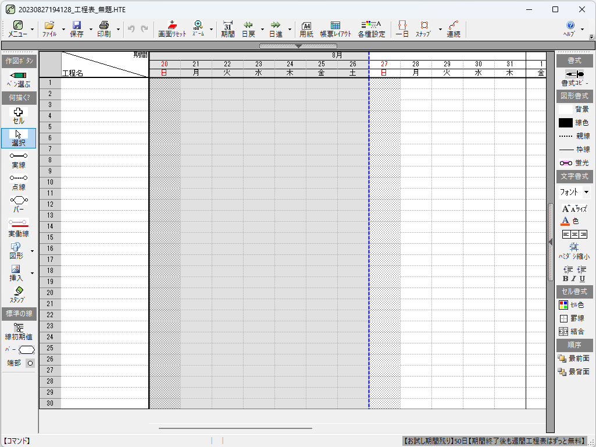The image size is (596, 447).
Task: Collapse the top panel handle
Action: (x=298, y=46)
